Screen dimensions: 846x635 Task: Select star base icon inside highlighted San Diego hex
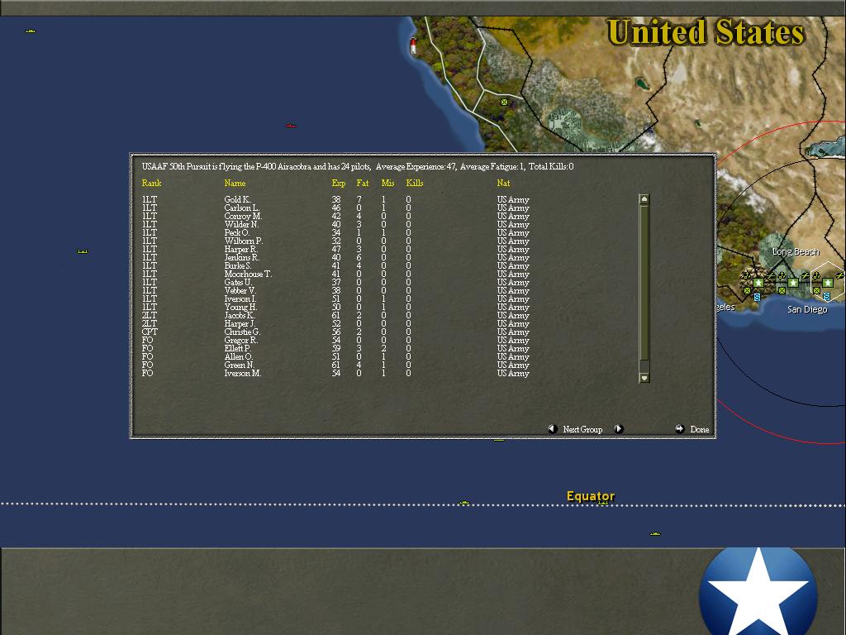(828, 283)
